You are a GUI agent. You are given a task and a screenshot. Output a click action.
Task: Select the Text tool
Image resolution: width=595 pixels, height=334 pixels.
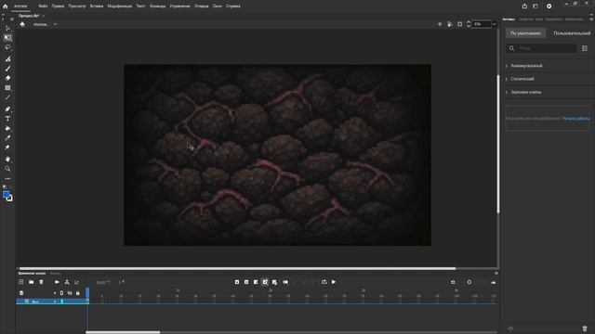click(7, 119)
